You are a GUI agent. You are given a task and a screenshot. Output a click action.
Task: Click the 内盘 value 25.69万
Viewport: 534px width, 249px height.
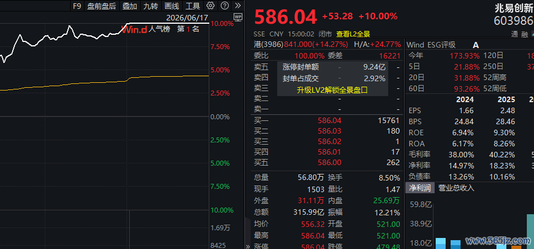click(387, 200)
